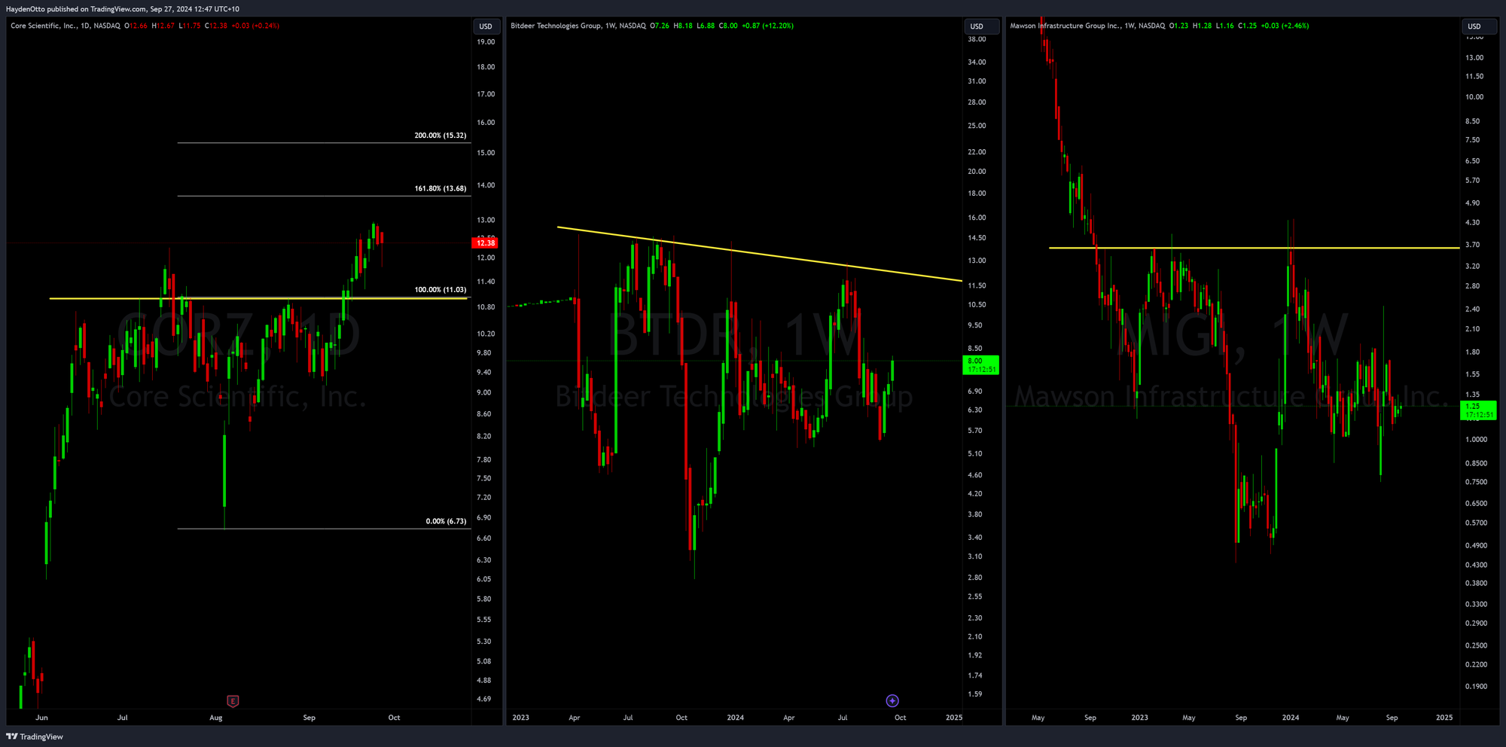1506x747 pixels.
Task: Click the 161.80% (13.68) Fibonacci label
Action: coord(440,188)
